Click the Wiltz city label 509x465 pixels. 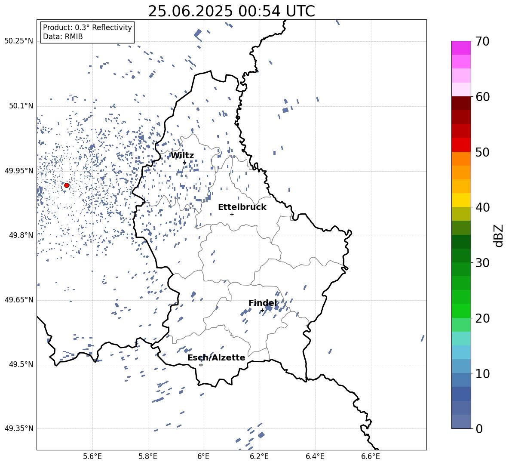pyautogui.click(x=182, y=156)
